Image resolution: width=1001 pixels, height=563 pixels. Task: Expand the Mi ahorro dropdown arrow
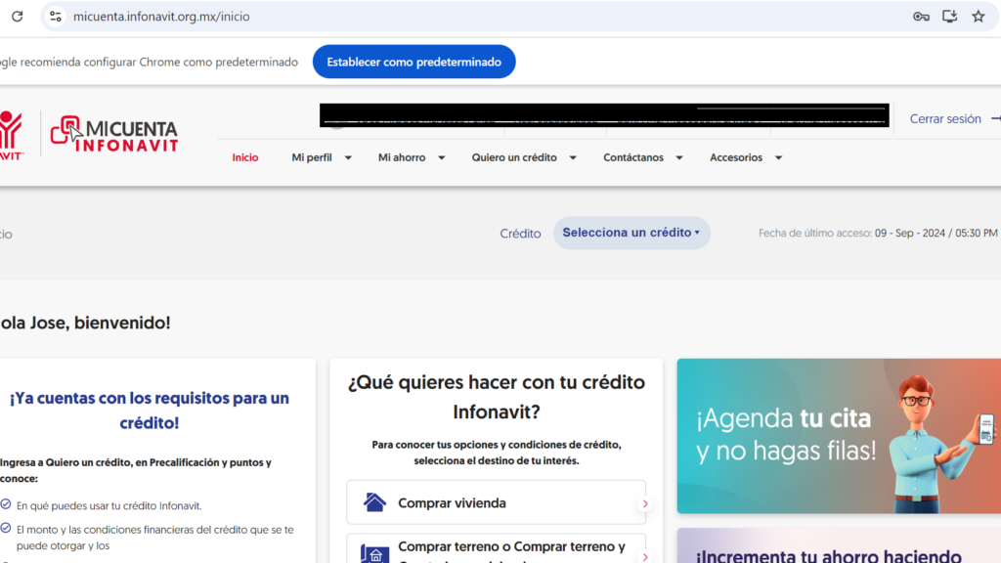pyautogui.click(x=441, y=157)
